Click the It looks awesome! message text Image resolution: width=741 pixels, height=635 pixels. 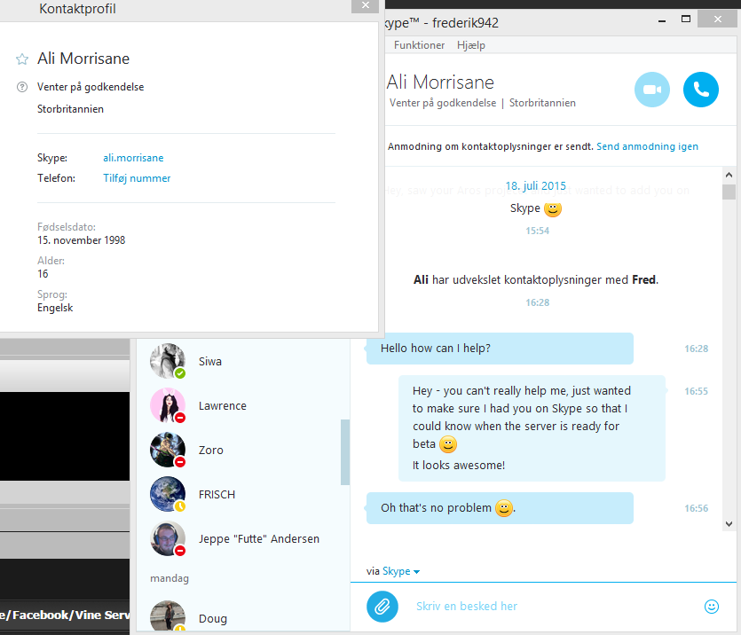459,466
